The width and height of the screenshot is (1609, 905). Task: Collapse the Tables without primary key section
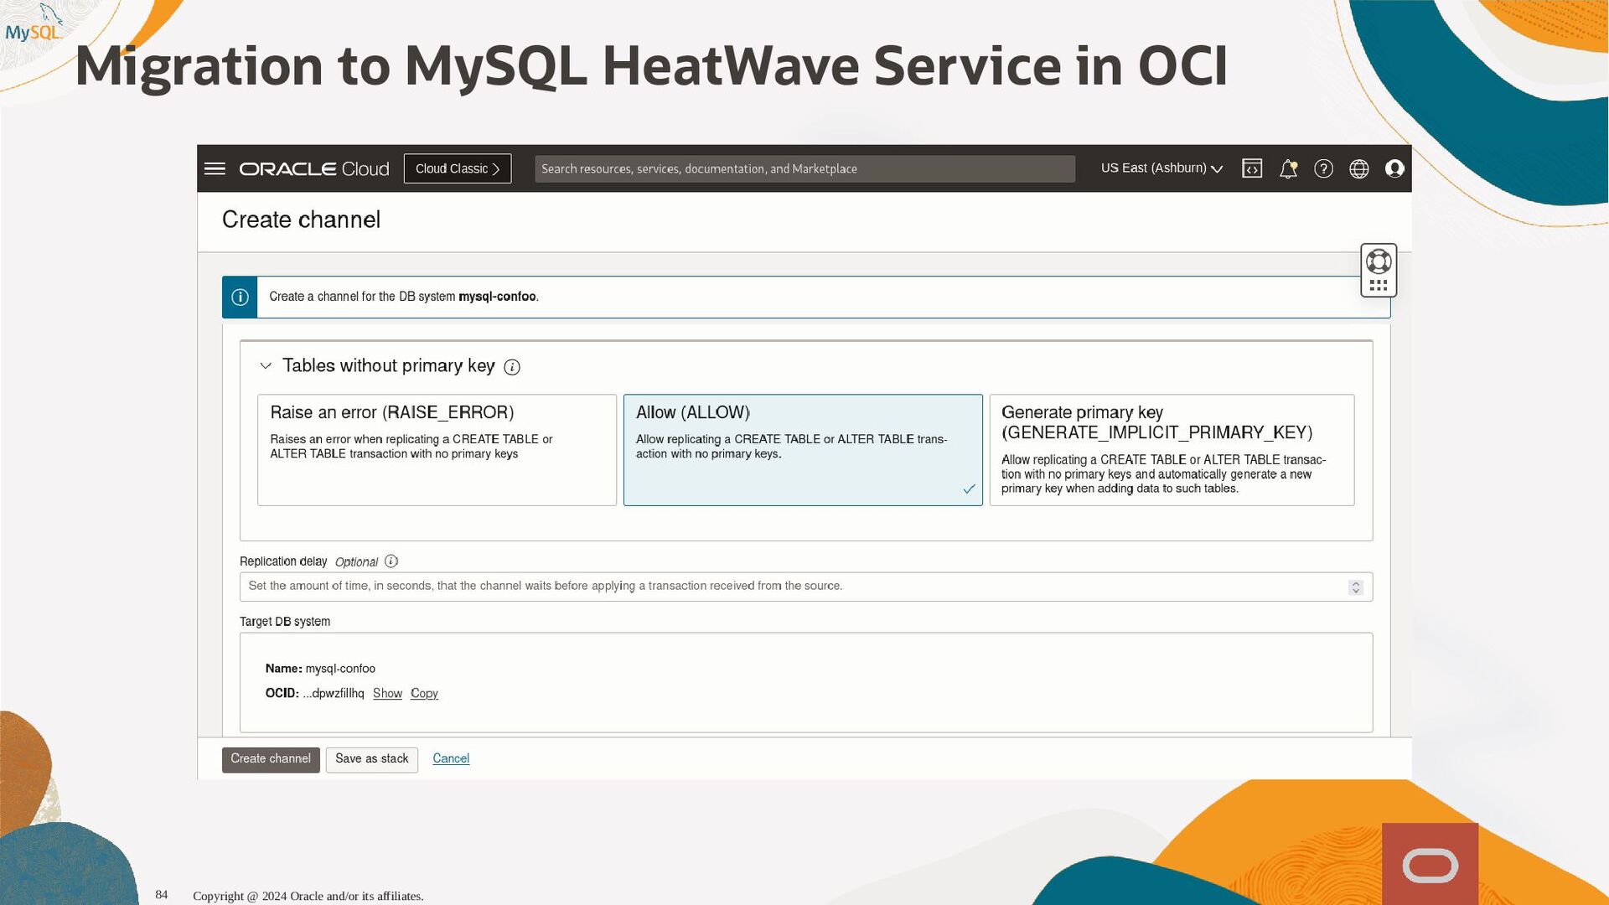tap(266, 366)
